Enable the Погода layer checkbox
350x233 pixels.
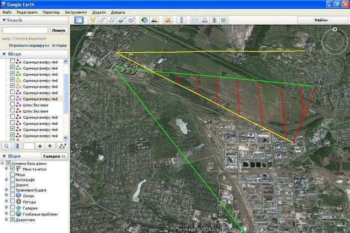(12, 202)
